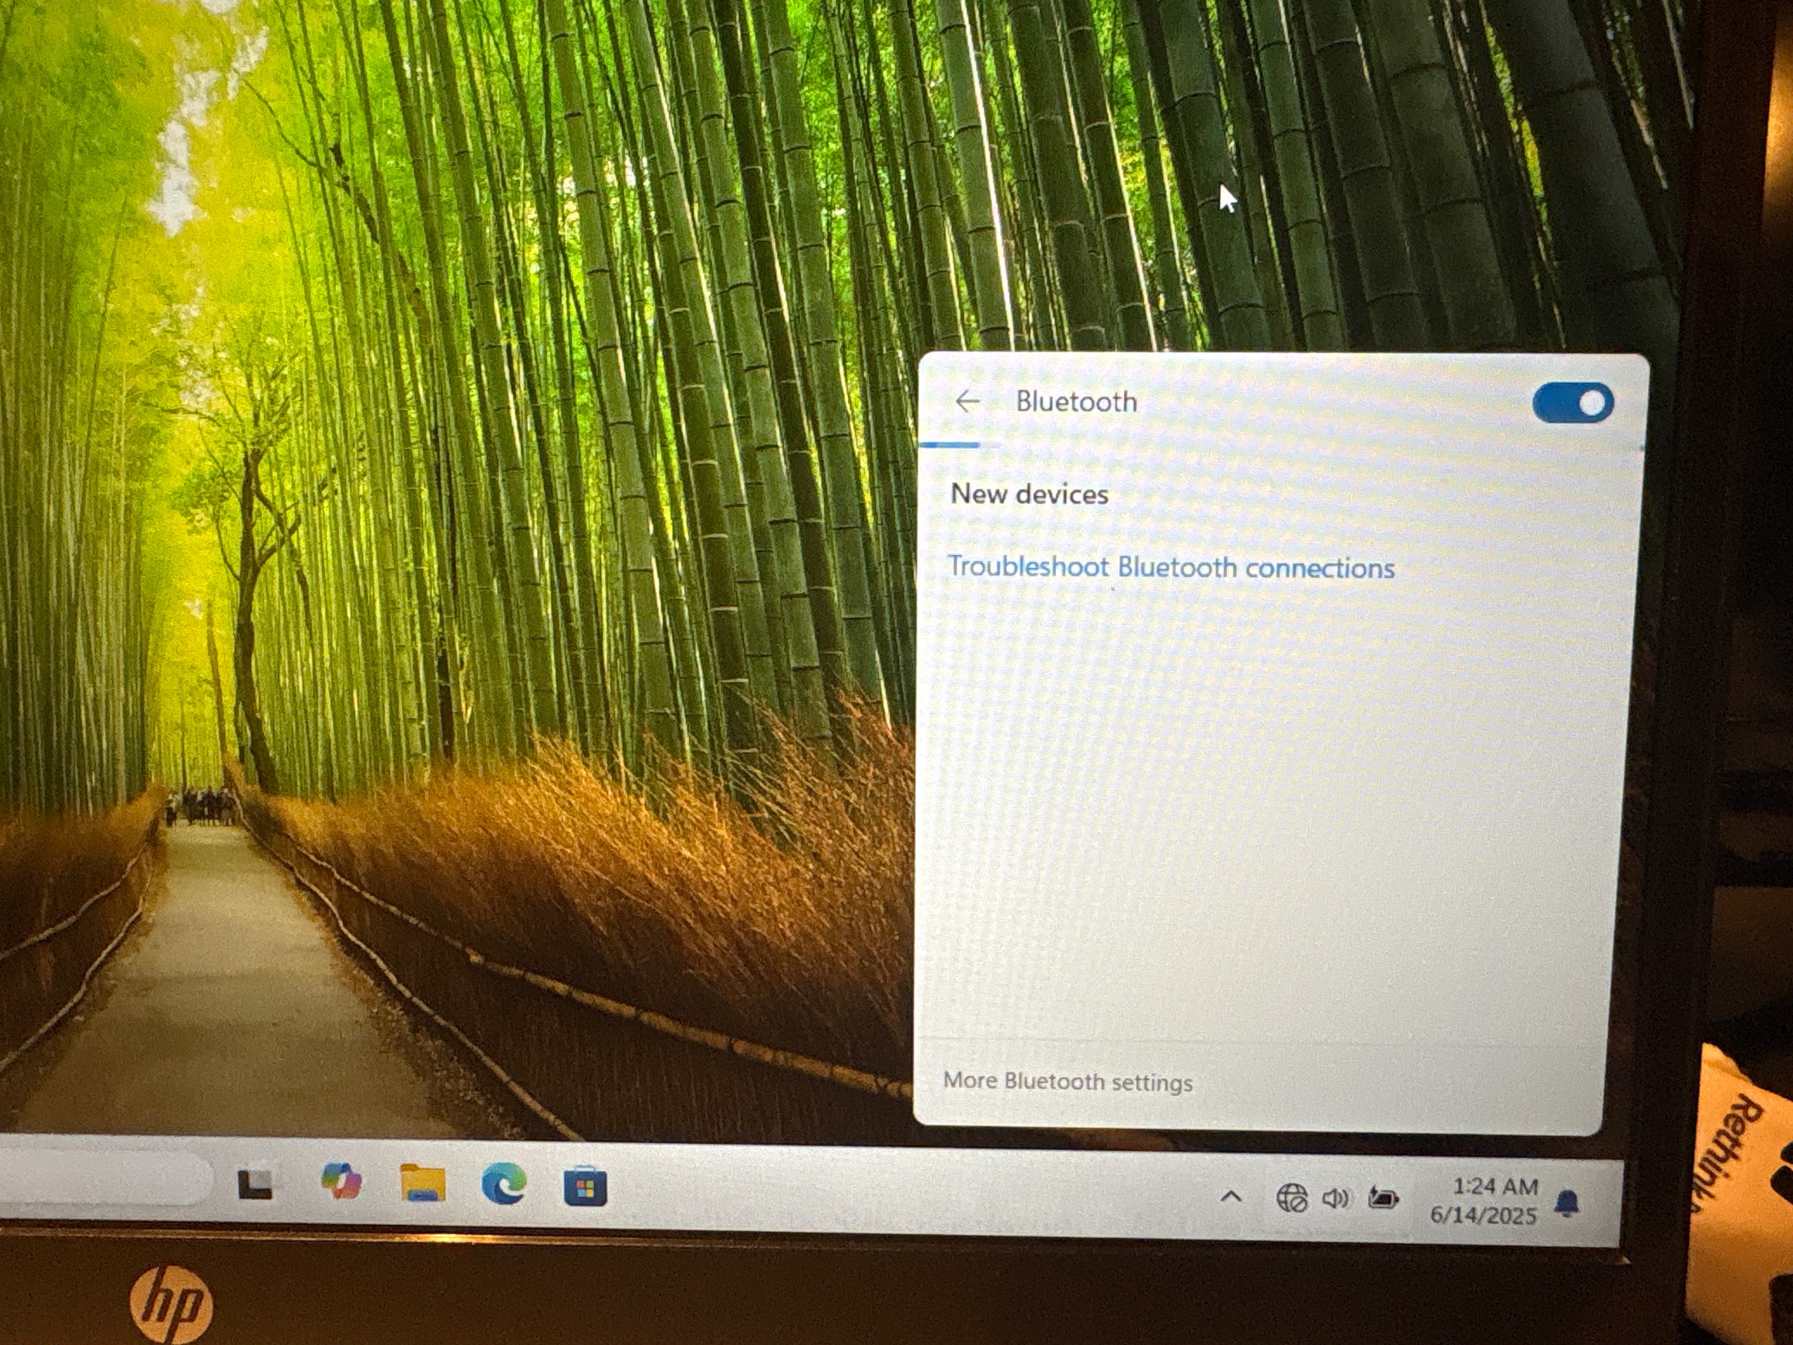The width and height of the screenshot is (1793, 1345).
Task: Open Task View from the taskbar
Action: coord(254,1184)
